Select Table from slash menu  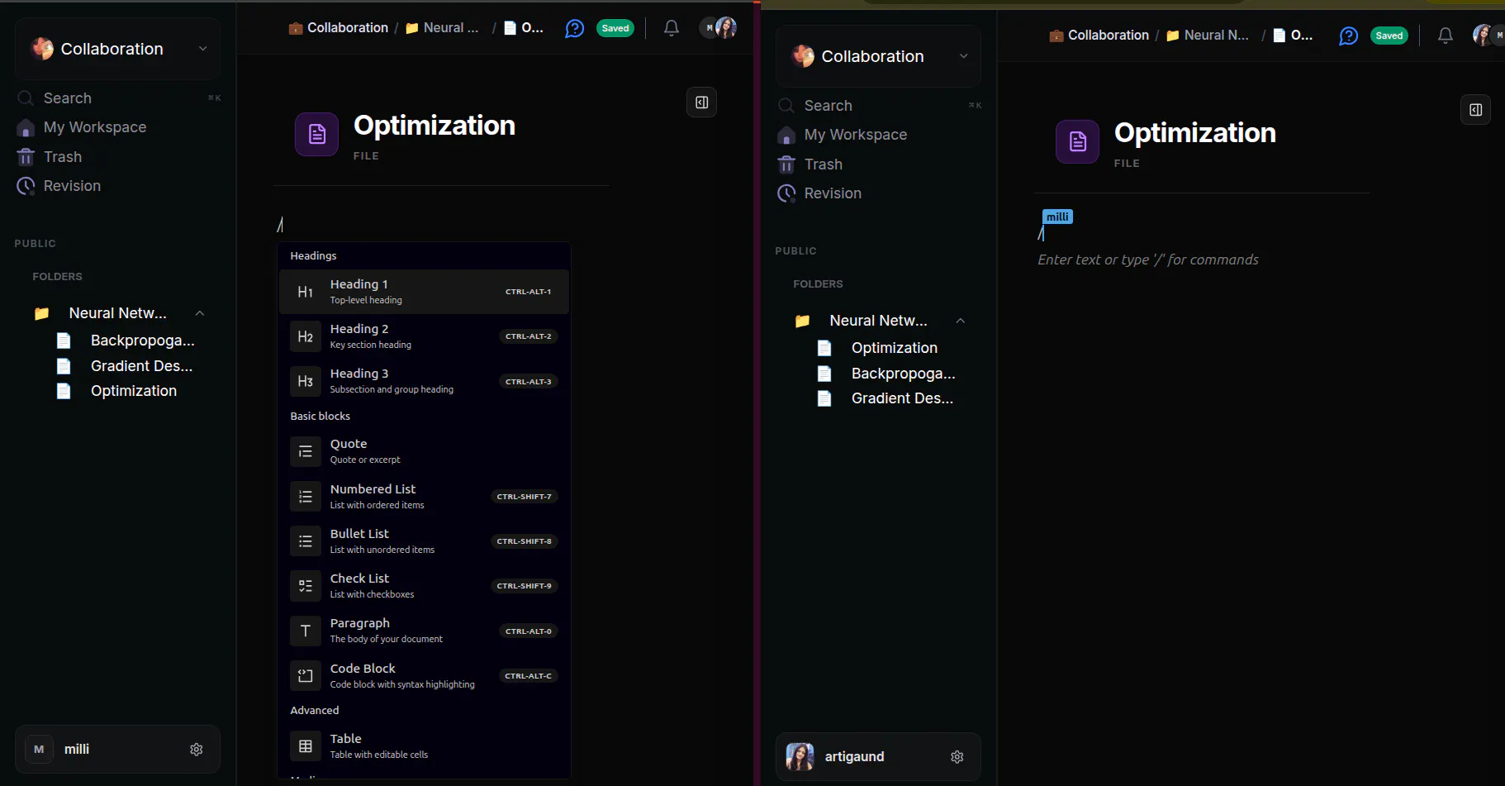[424, 746]
